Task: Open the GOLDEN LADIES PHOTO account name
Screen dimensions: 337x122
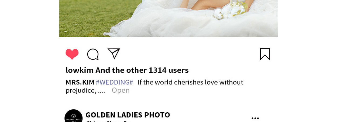Action: [x=128, y=115]
